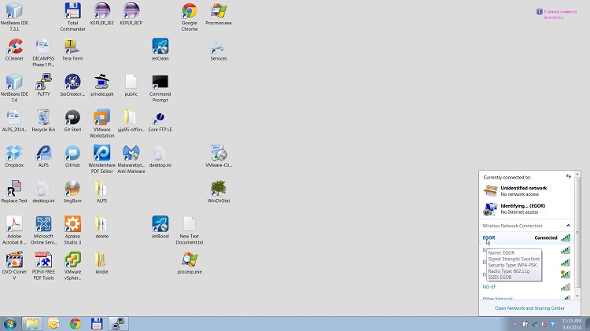This screenshot has height=331, width=590.
Task: Open Total Commander taskbar button
Action: tap(97, 323)
